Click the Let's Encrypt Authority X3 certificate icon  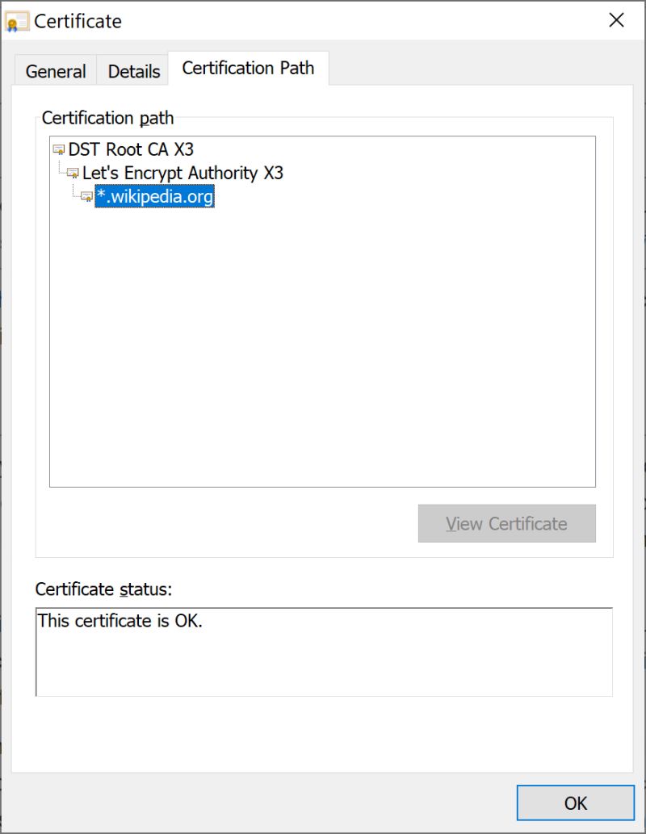[73, 174]
